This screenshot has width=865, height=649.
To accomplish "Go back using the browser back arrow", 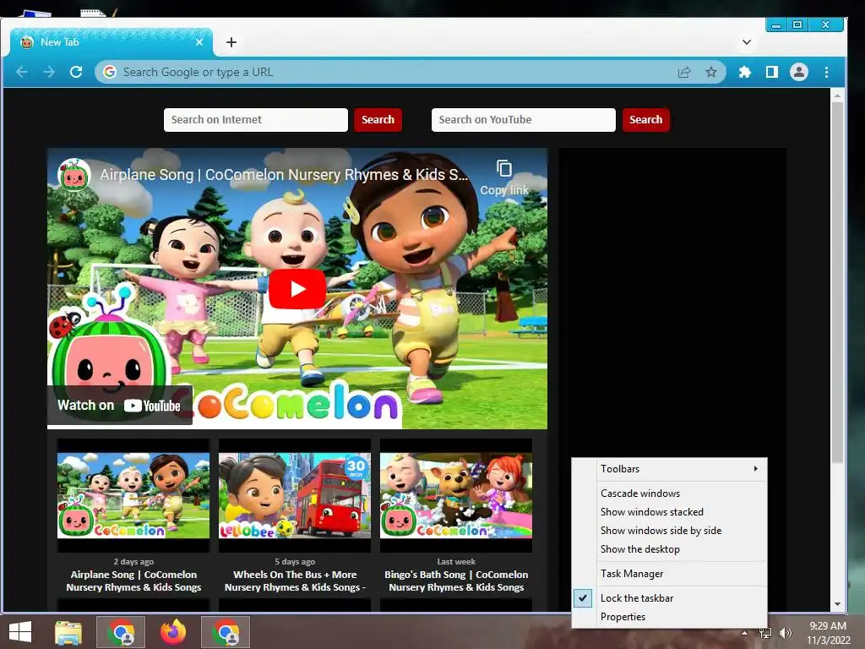I will 22,72.
